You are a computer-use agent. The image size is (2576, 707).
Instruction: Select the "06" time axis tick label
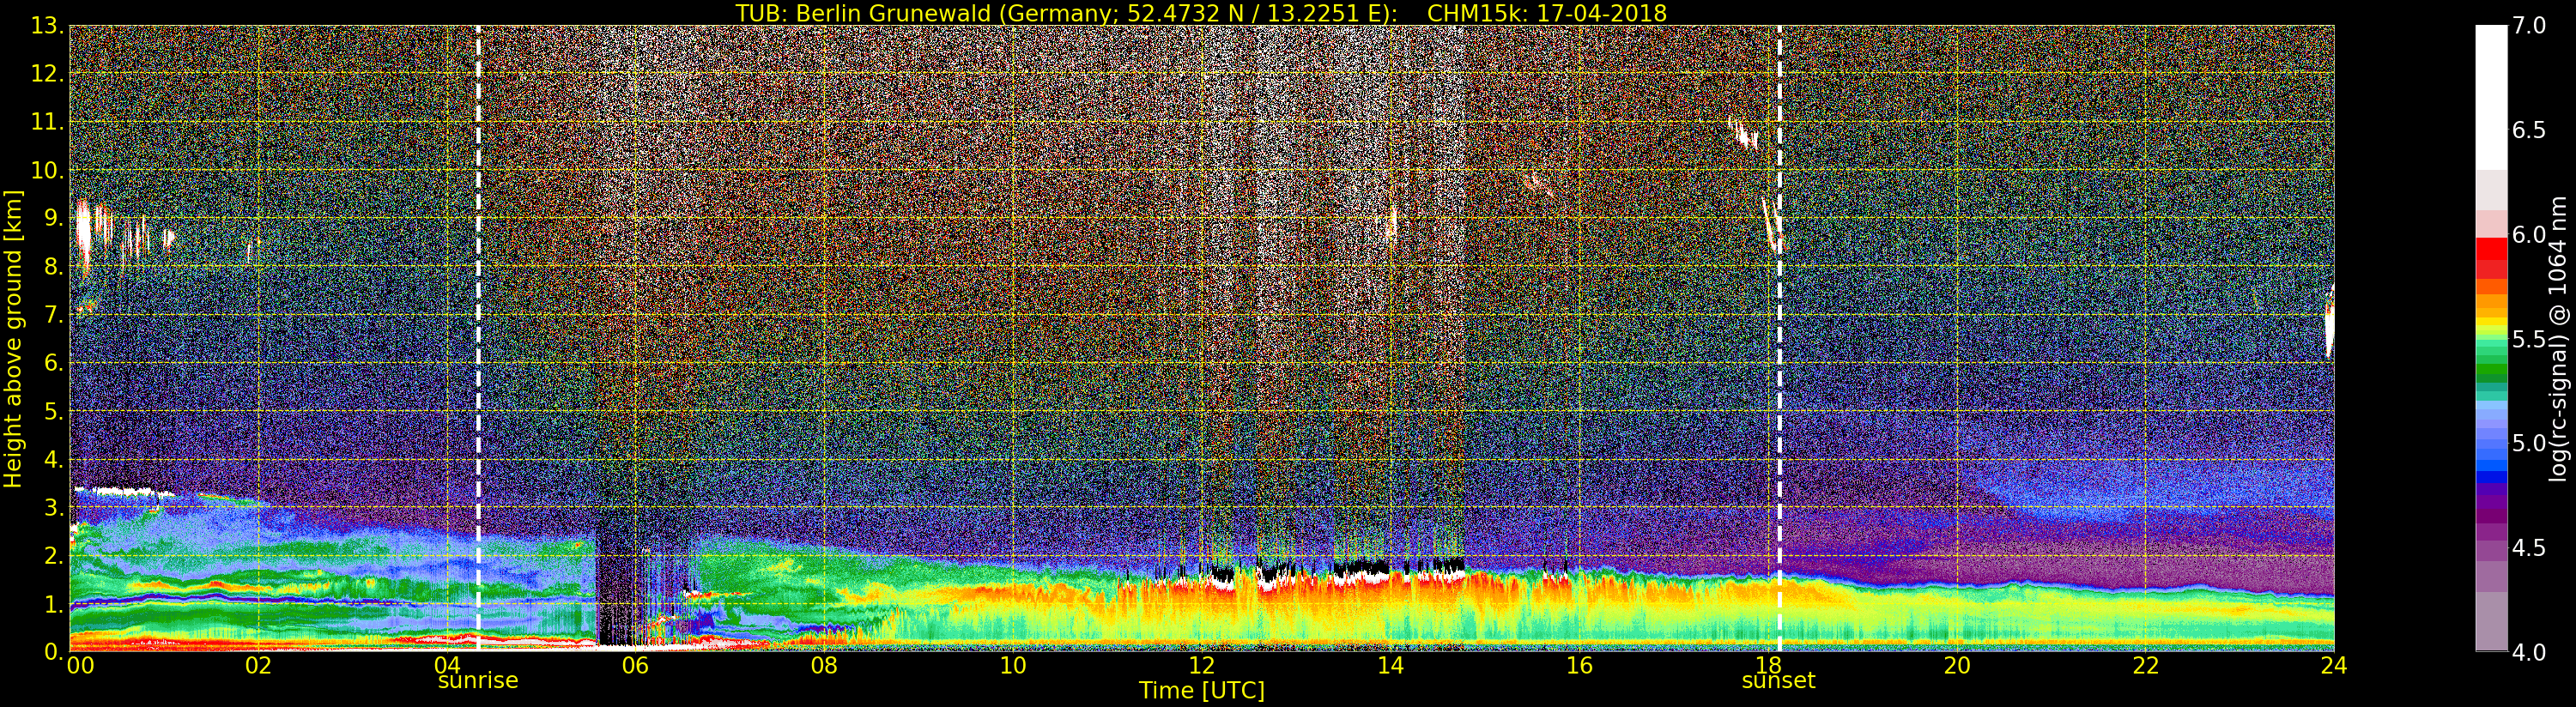click(636, 666)
